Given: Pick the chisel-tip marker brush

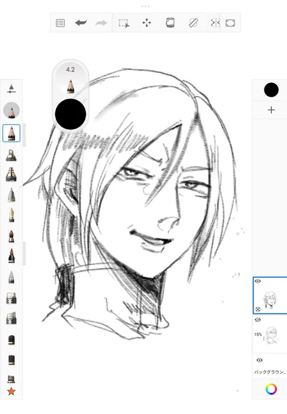Looking at the screenshot, I should (x=11, y=155).
